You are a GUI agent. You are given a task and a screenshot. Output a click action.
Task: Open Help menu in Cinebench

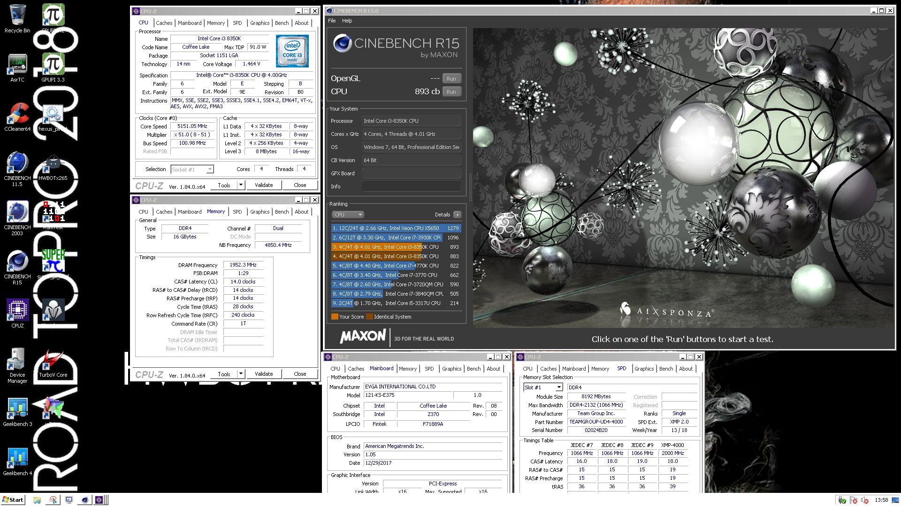click(x=347, y=21)
